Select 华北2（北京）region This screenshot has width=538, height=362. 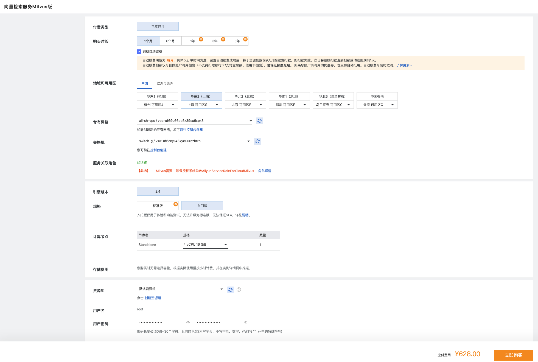click(x=245, y=97)
